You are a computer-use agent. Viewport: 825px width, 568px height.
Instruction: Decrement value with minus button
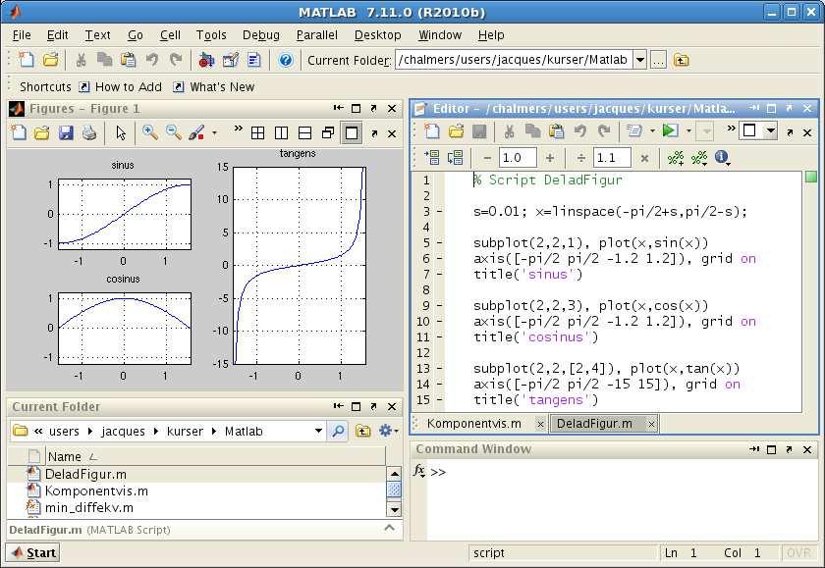(x=487, y=158)
